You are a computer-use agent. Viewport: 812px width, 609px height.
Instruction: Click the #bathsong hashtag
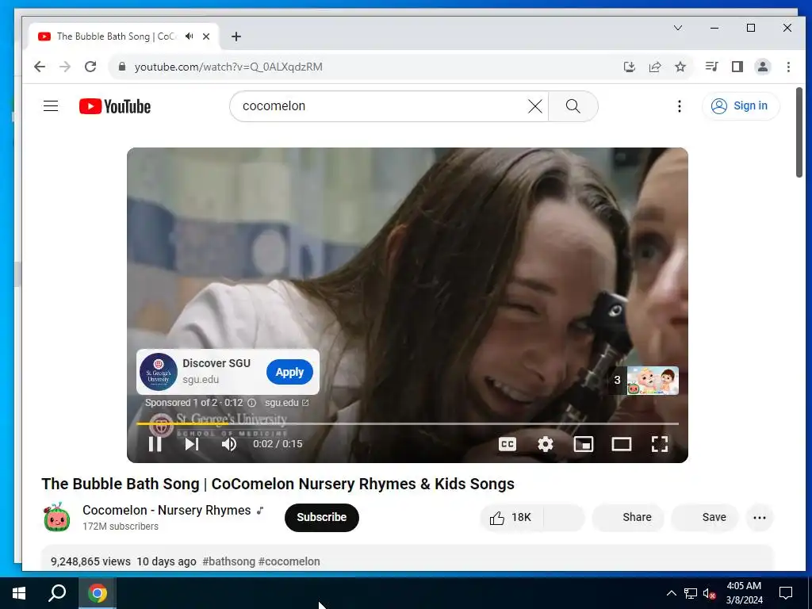click(x=229, y=561)
